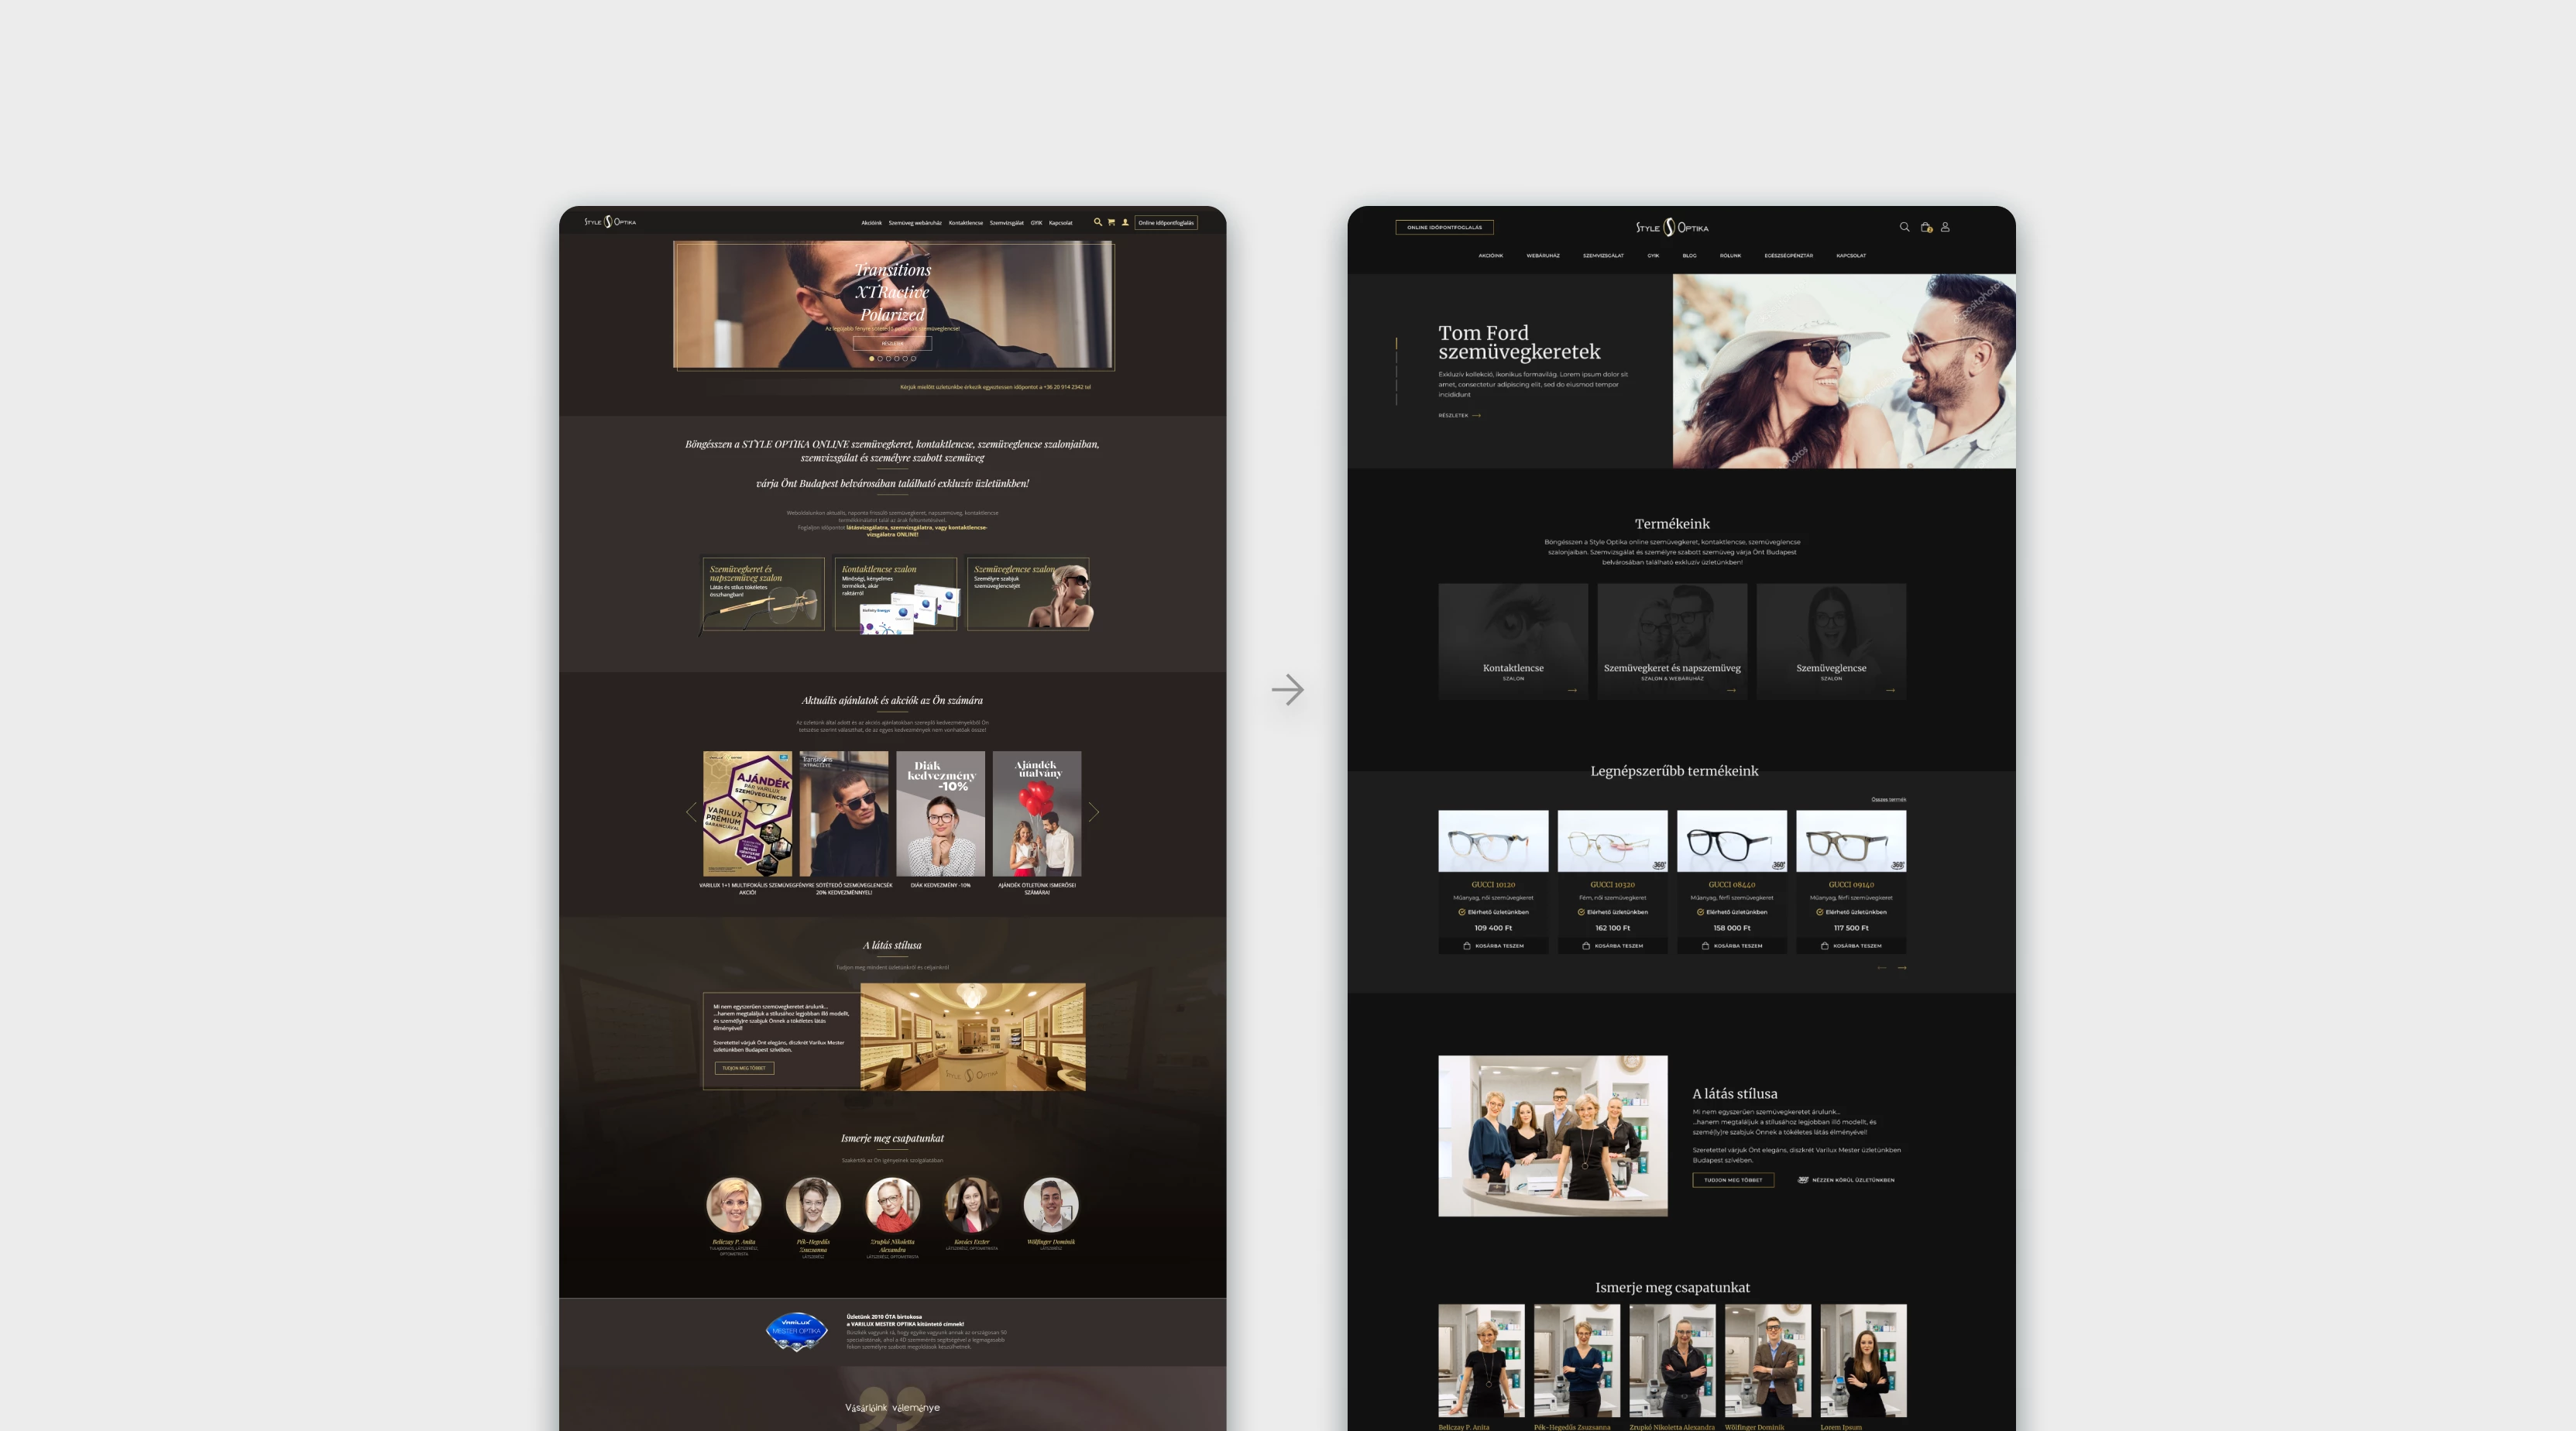The image size is (2576, 1431).
Task: Click the Wölfinger Dominik round portrait on left page
Action: point(1050,1204)
